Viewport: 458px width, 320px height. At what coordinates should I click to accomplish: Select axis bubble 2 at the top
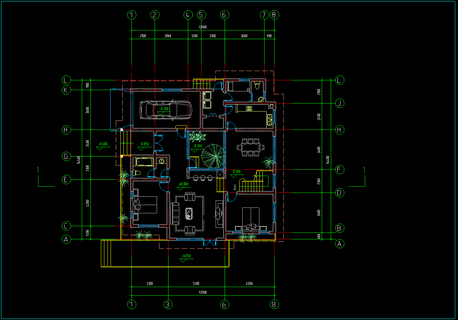coord(155,15)
